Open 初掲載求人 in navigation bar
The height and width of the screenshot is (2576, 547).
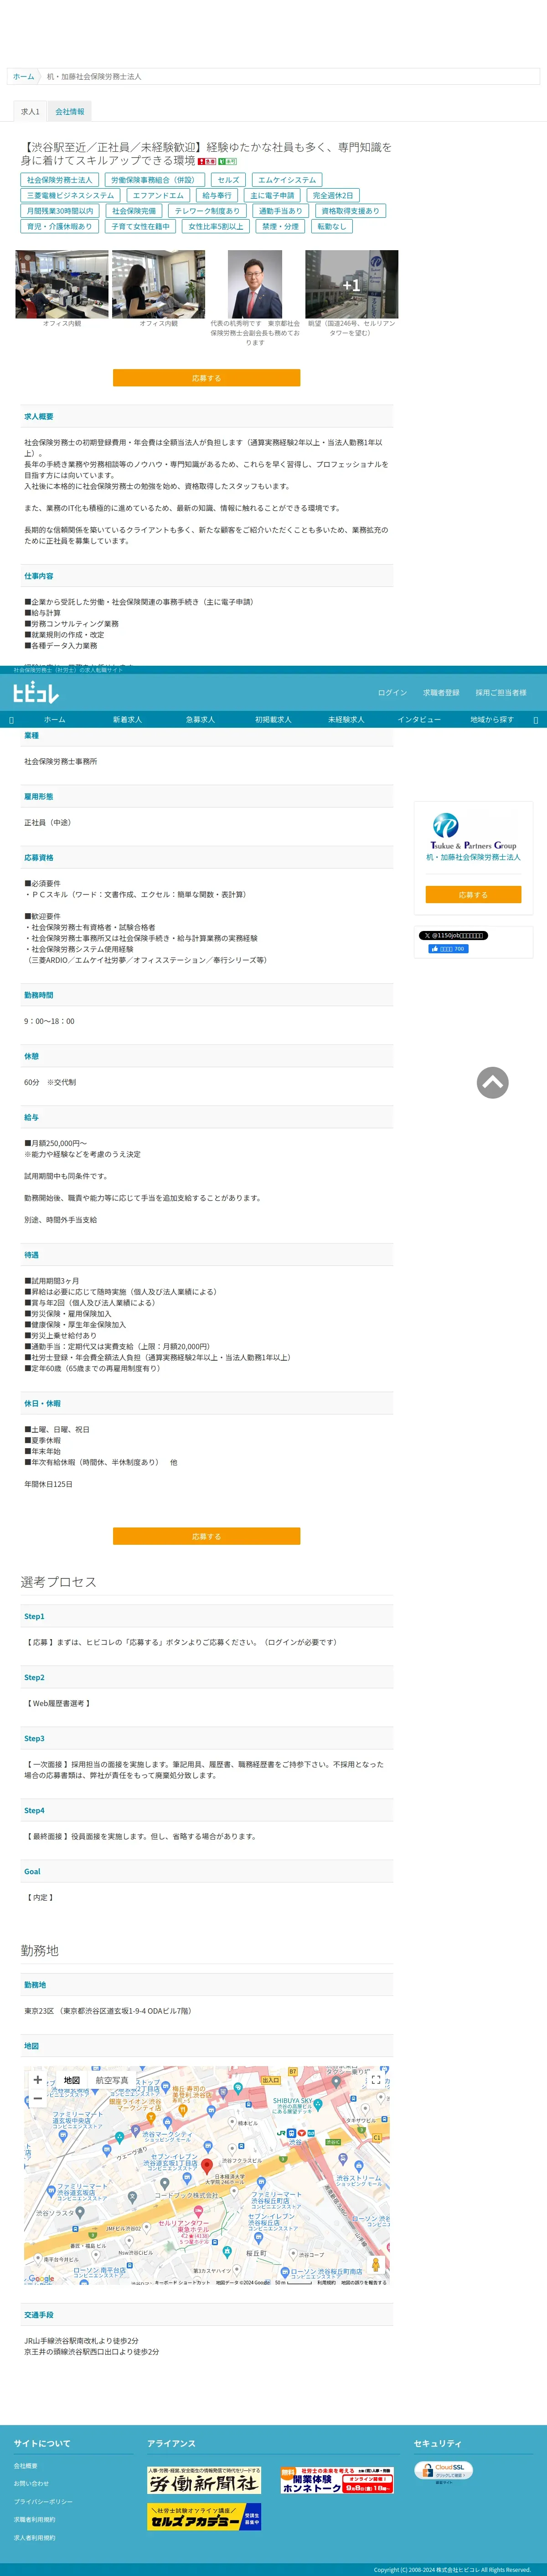click(x=273, y=720)
